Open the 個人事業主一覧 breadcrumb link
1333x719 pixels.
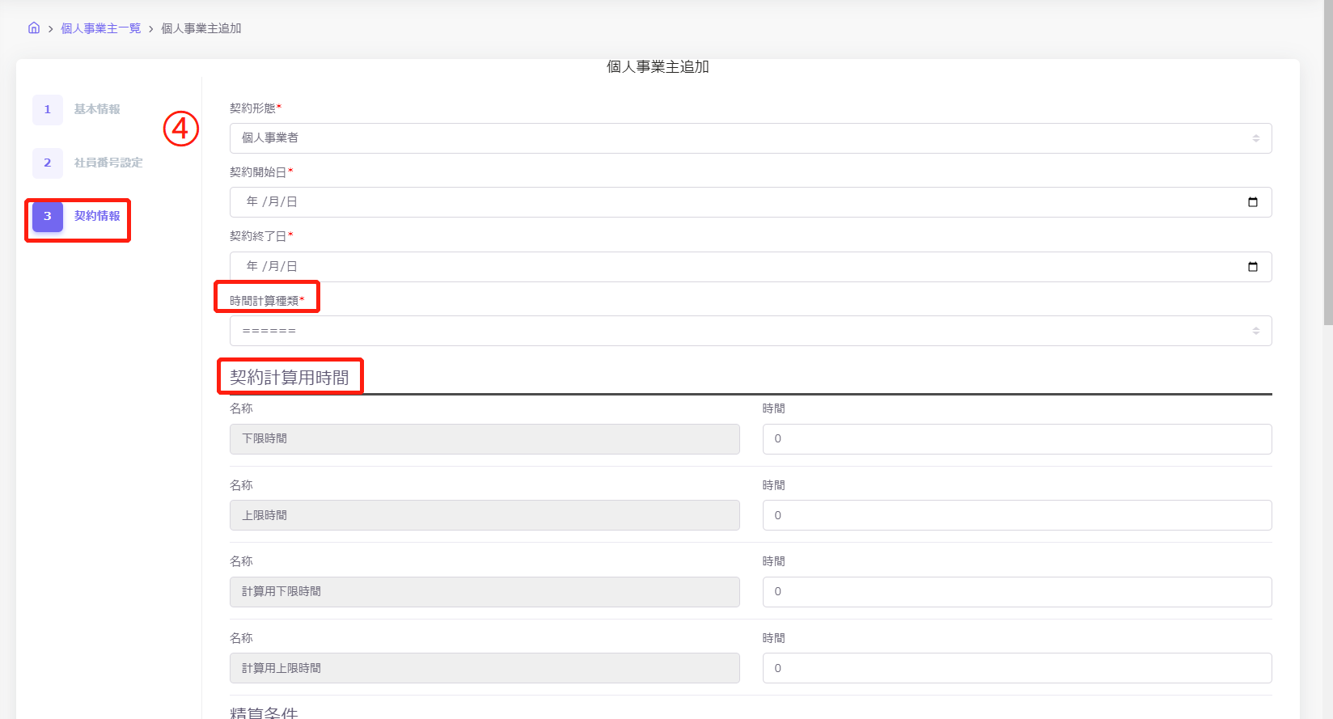coord(101,28)
